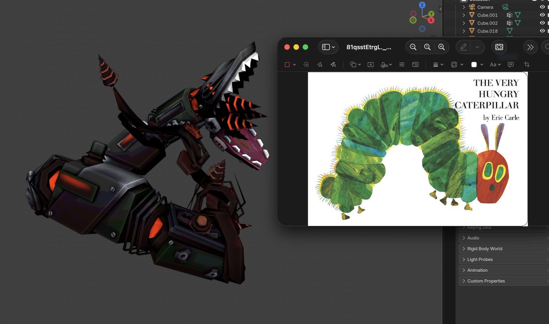549x324 pixels.
Task: Click Cube.002 green mesh data icon
Action: point(518,23)
